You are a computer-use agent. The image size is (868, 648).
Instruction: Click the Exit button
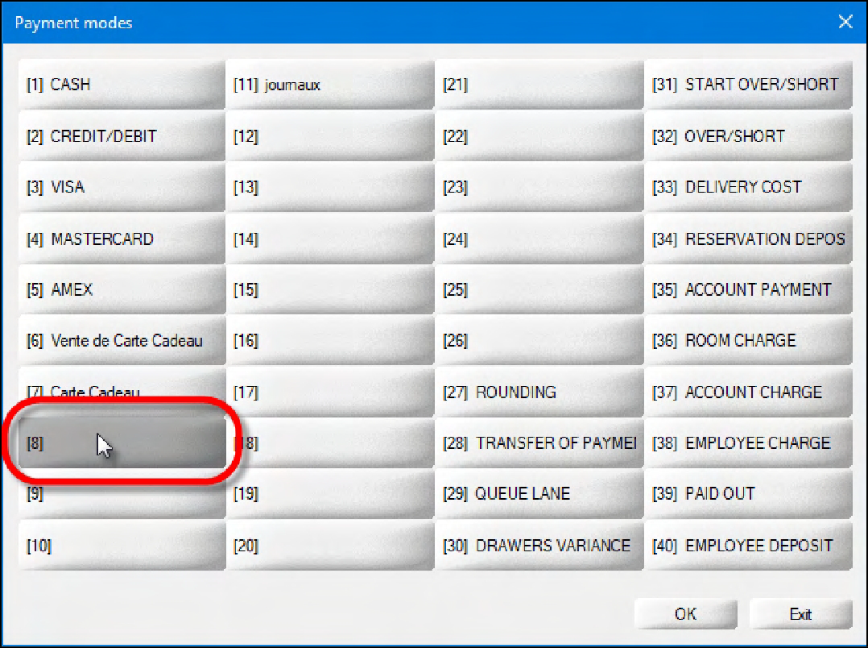(800, 614)
